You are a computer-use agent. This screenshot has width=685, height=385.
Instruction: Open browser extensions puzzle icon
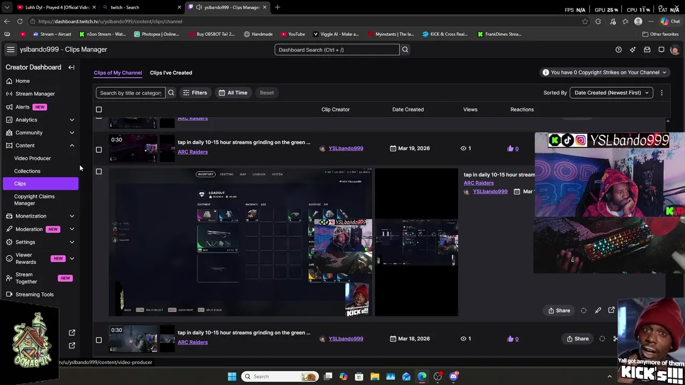tap(598, 21)
